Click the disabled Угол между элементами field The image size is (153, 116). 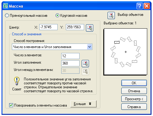tap(70, 71)
